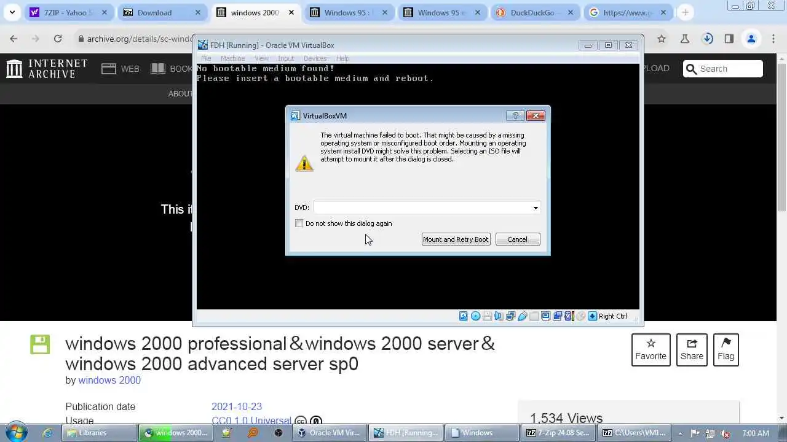
Task: Click the Flag button on archive page
Action: click(726, 350)
